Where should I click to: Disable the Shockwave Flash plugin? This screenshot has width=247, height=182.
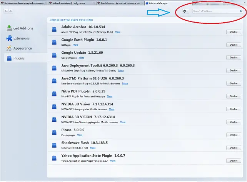click(234, 148)
